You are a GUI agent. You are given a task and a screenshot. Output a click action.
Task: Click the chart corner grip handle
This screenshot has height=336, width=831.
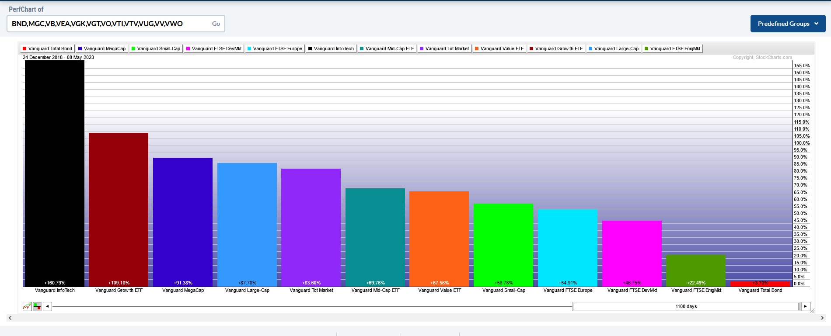click(x=813, y=311)
